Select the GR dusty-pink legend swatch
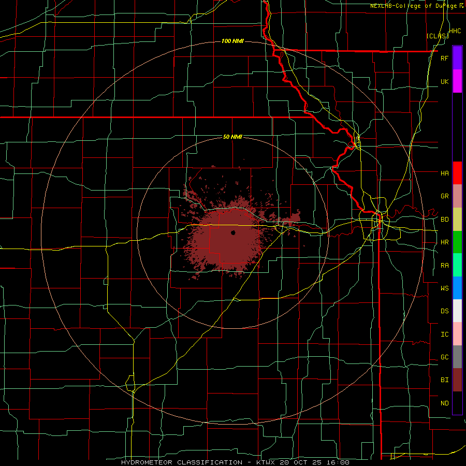Image resolution: width=466 pixels, height=466 pixels. (x=457, y=196)
